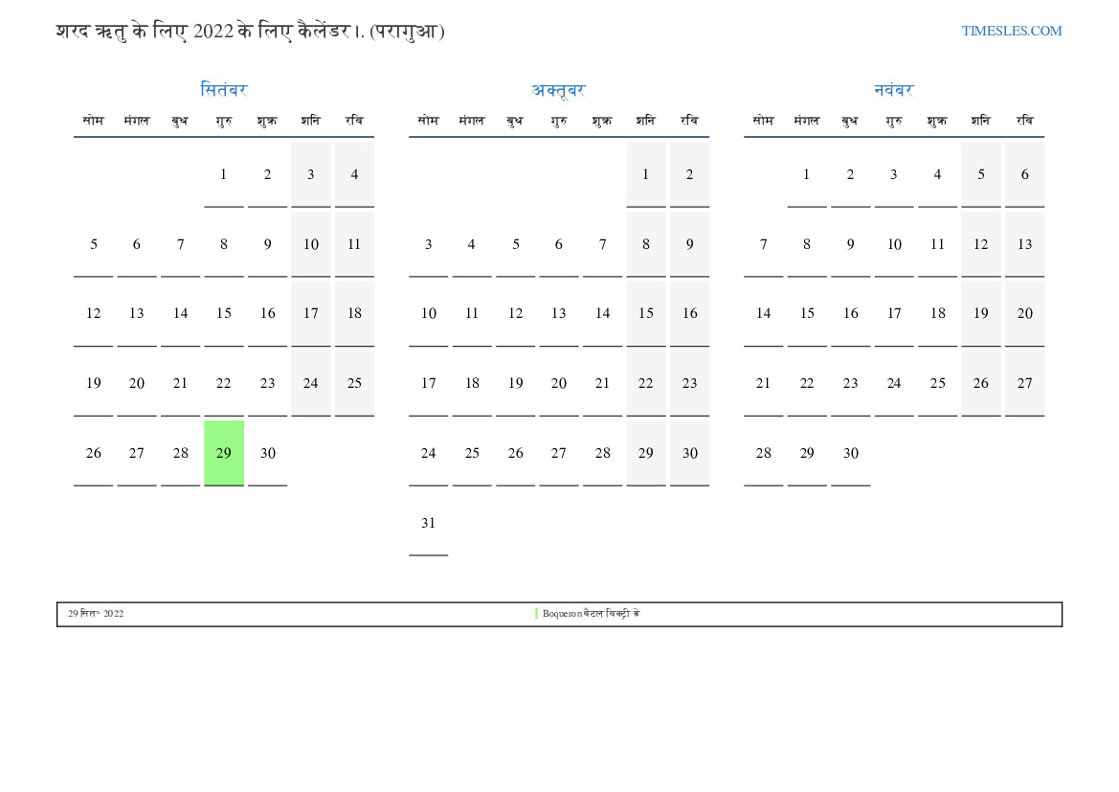Select date 25 in सितंबर

coord(354,383)
